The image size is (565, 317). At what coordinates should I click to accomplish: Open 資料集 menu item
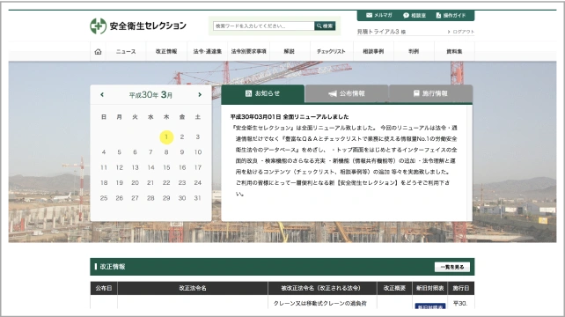pos(454,52)
